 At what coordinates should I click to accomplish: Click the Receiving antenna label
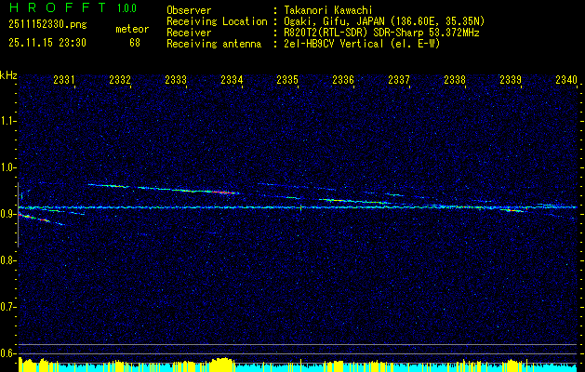[x=214, y=44]
